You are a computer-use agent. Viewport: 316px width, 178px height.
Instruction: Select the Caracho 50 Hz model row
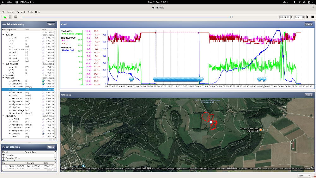28,158
